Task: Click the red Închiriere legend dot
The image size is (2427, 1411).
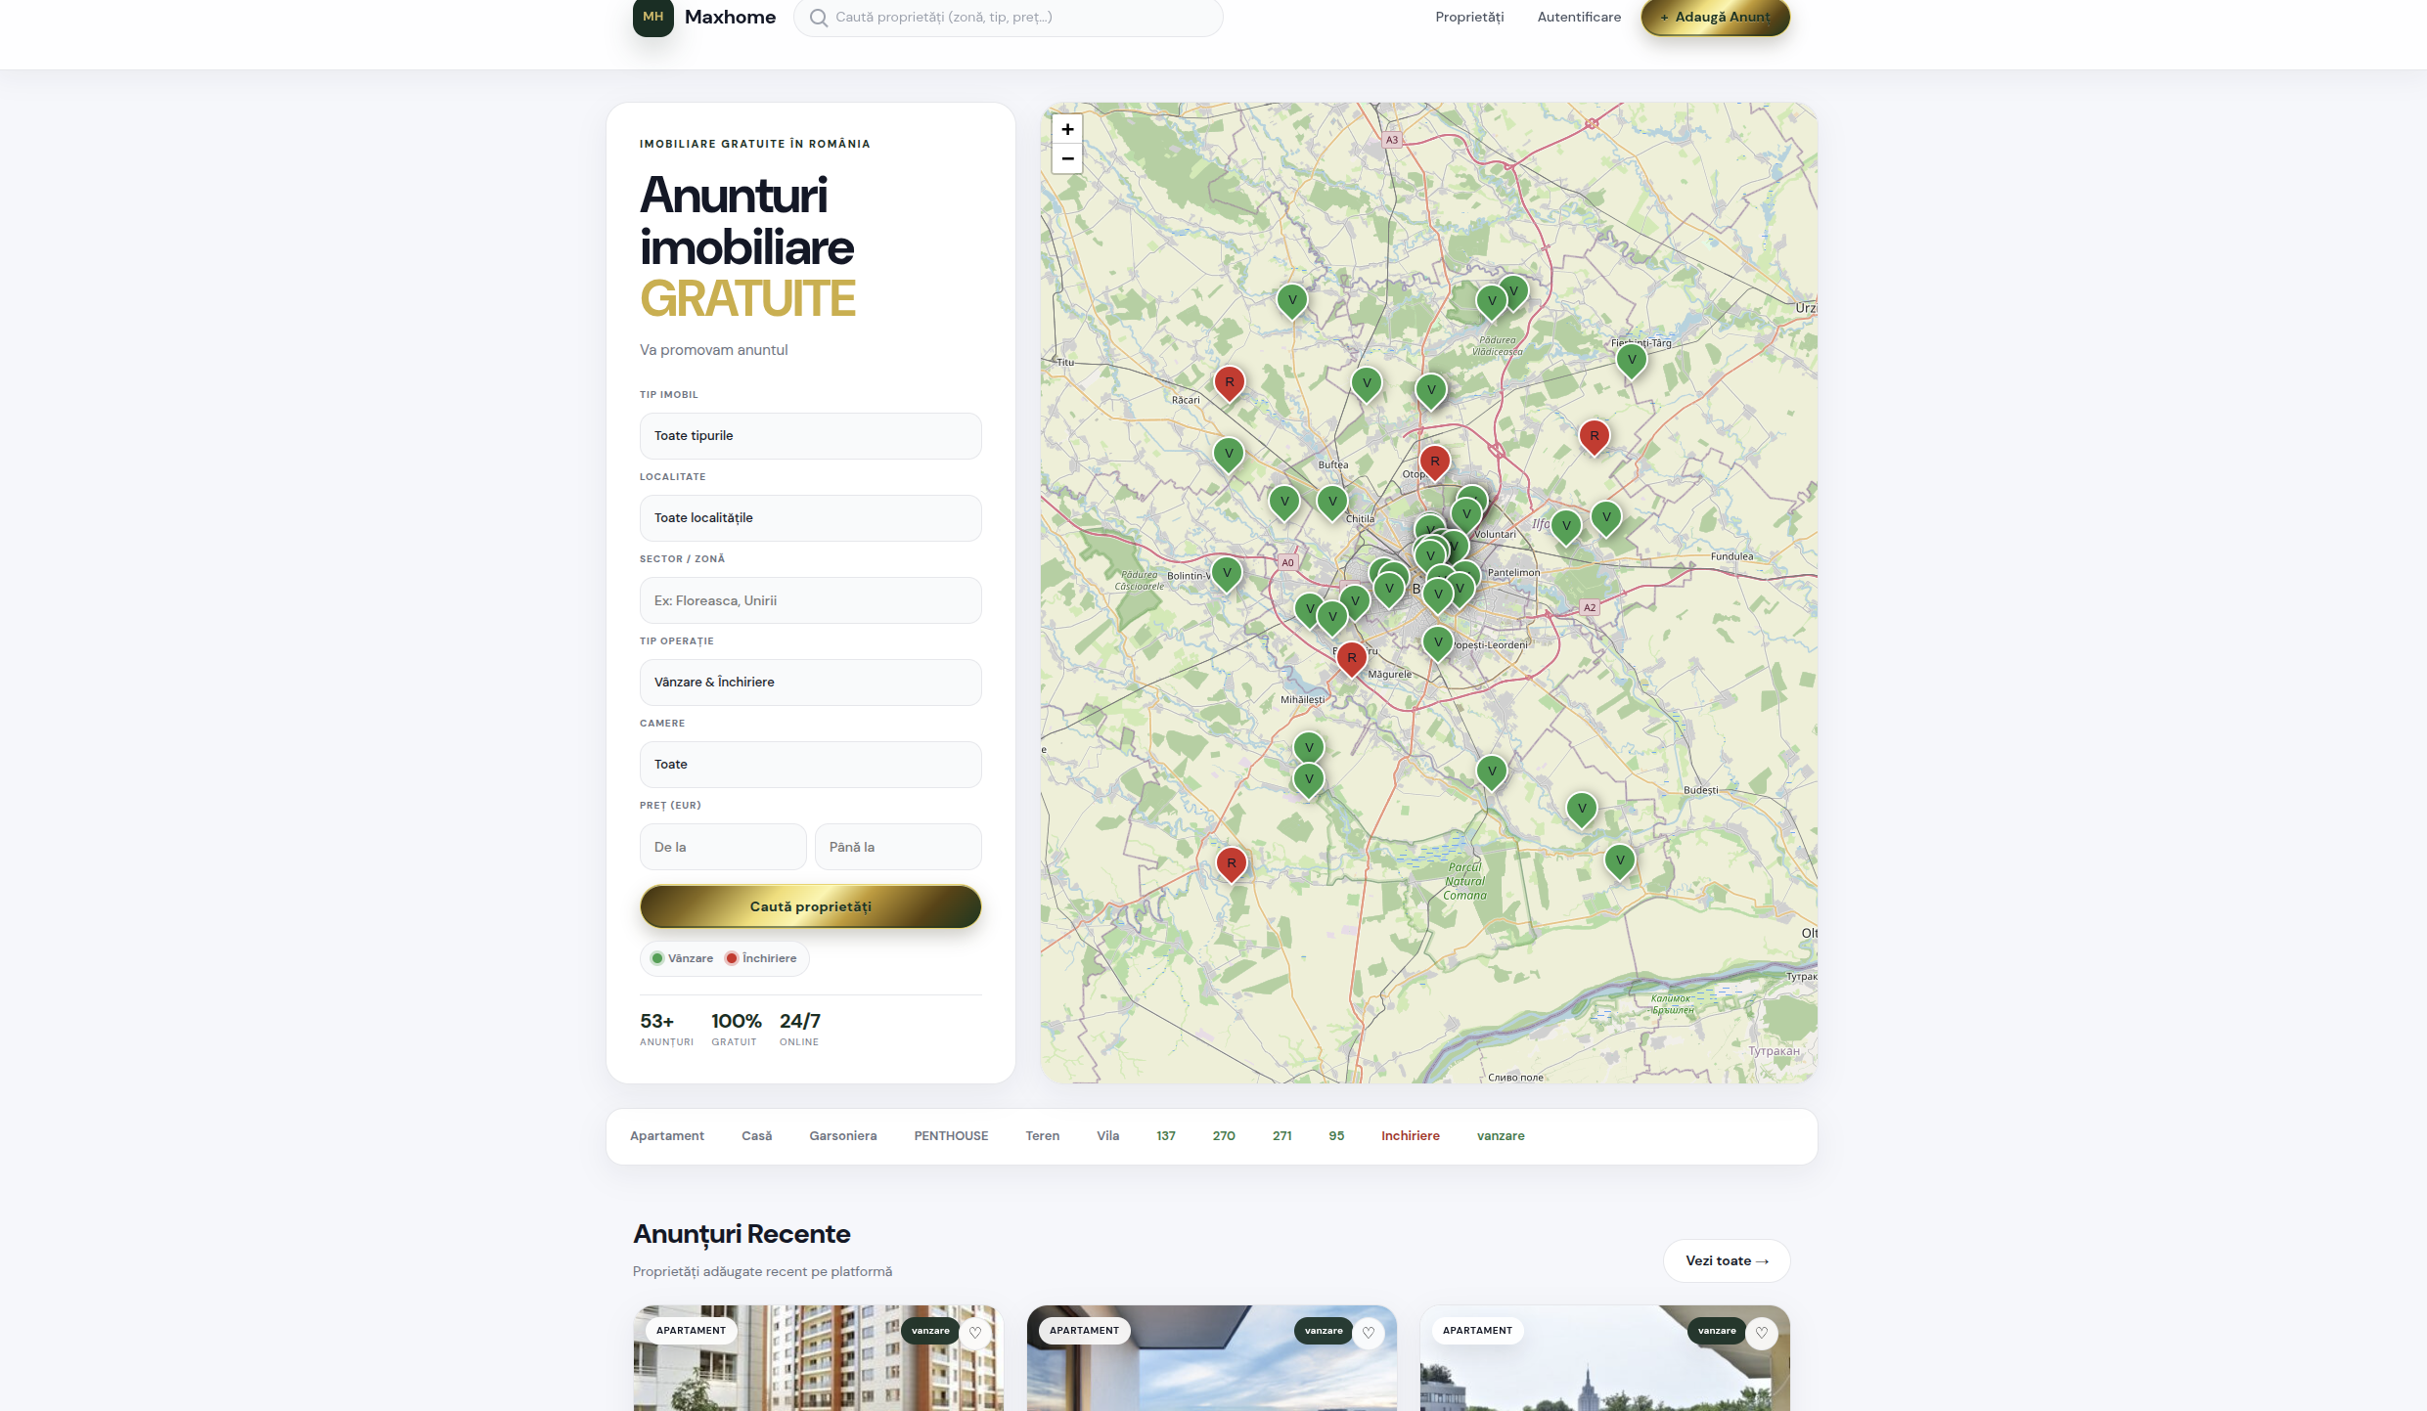Action: click(731, 958)
